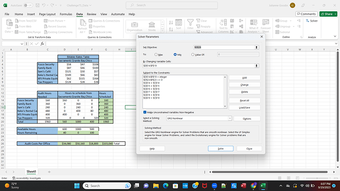The image size is (340, 191).
Task: Click the Subtotal command
Action: [282, 32]
